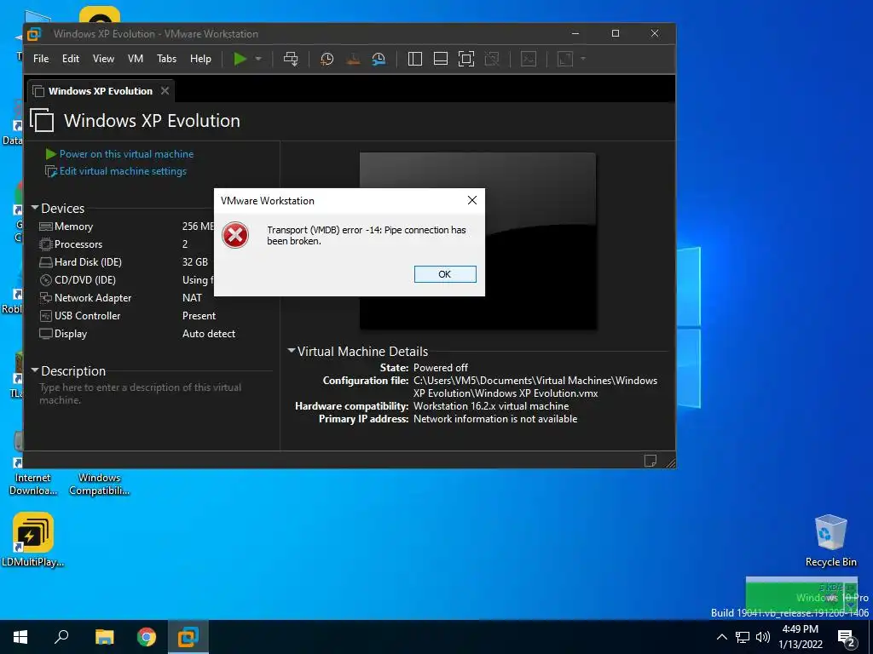Click the CD/DVD disc icon
Viewport: 873px width, 654px height.
point(46,279)
